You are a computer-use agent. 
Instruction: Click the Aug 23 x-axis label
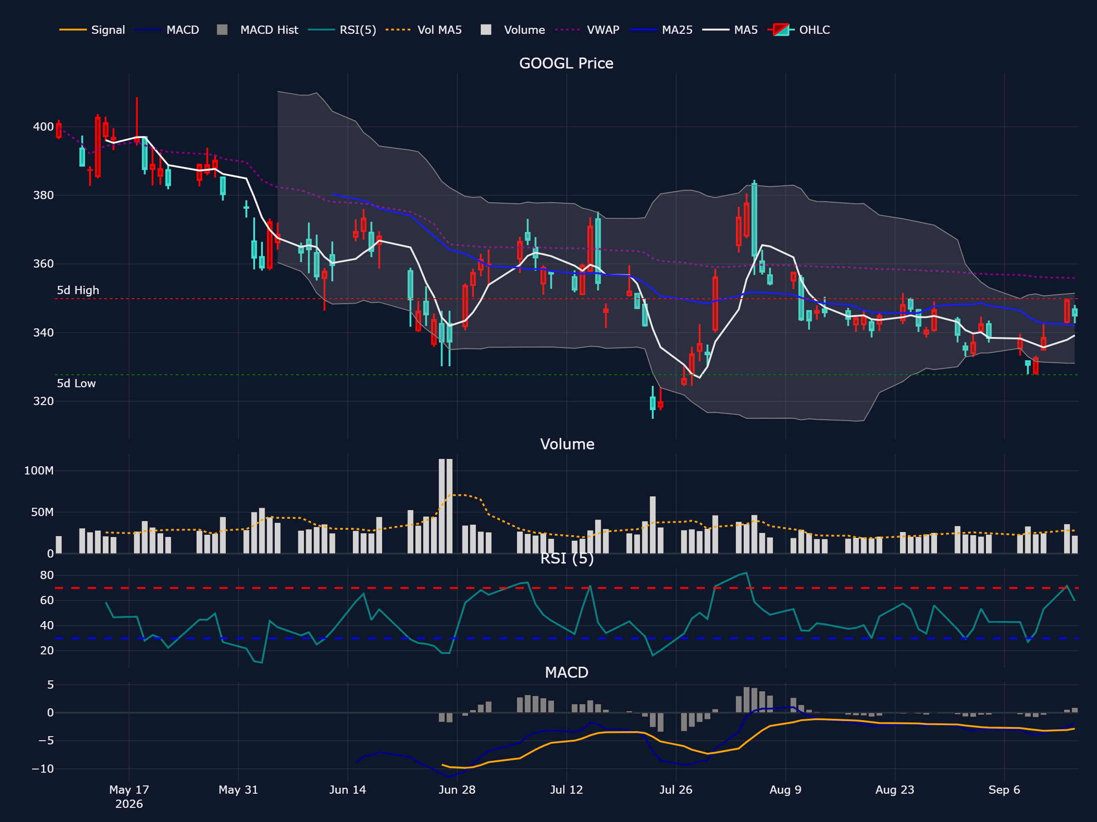pos(895,790)
